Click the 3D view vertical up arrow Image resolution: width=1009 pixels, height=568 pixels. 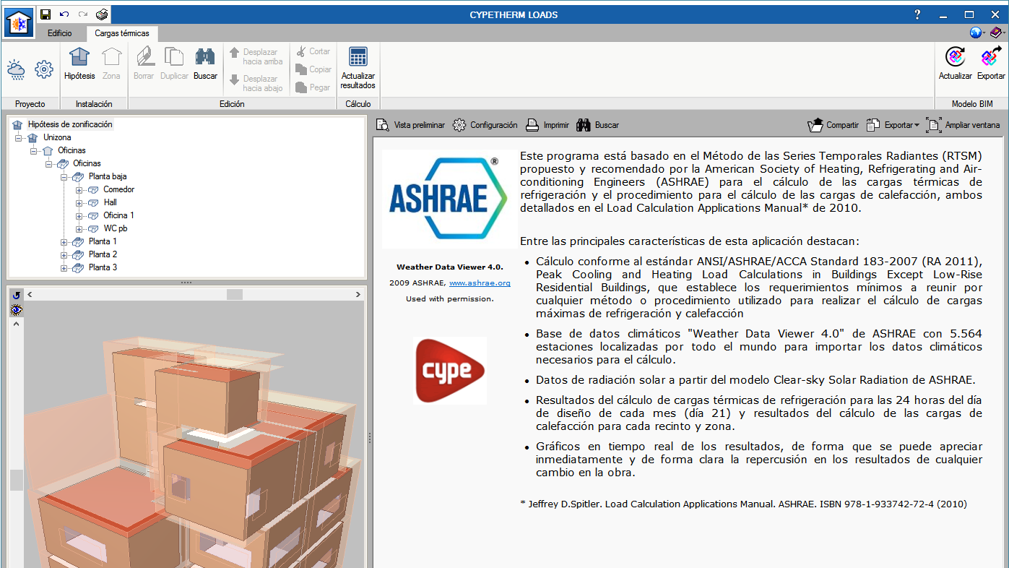(17, 323)
